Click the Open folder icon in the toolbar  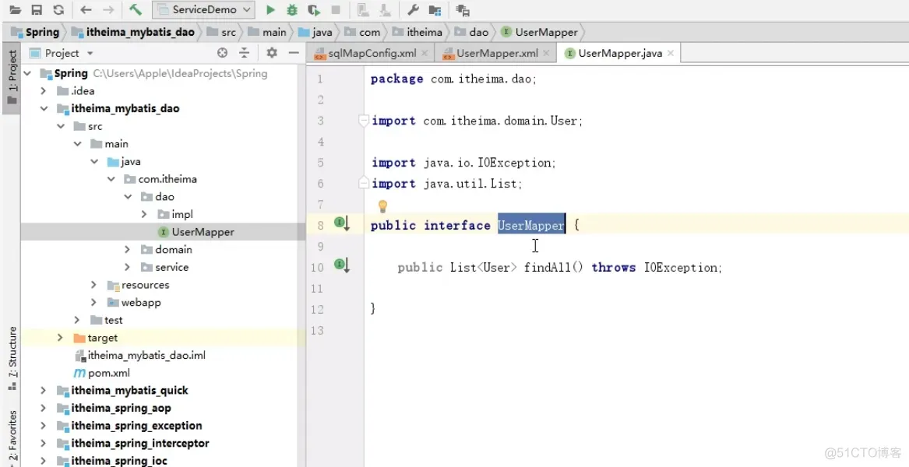click(x=16, y=10)
